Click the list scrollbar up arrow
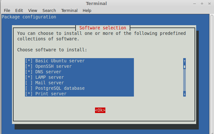The width and height of the screenshot is (214, 134). click(184, 61)
